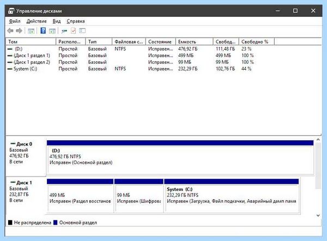
Task: Open the Действие menu
Action: [37, 21]
